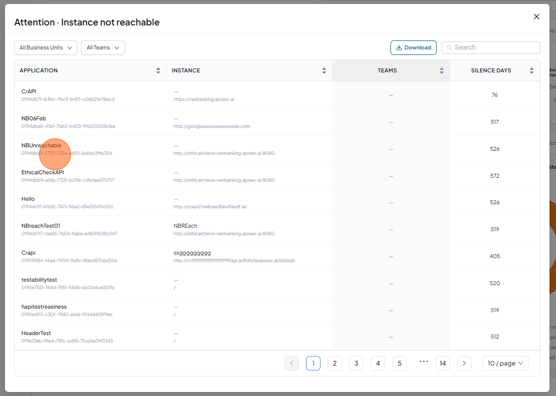This screenshot has width=556, height=396.
Task: Click the crapi2.helloasdfasdfasdf.ai instance URL
Action: coord(210,207)
